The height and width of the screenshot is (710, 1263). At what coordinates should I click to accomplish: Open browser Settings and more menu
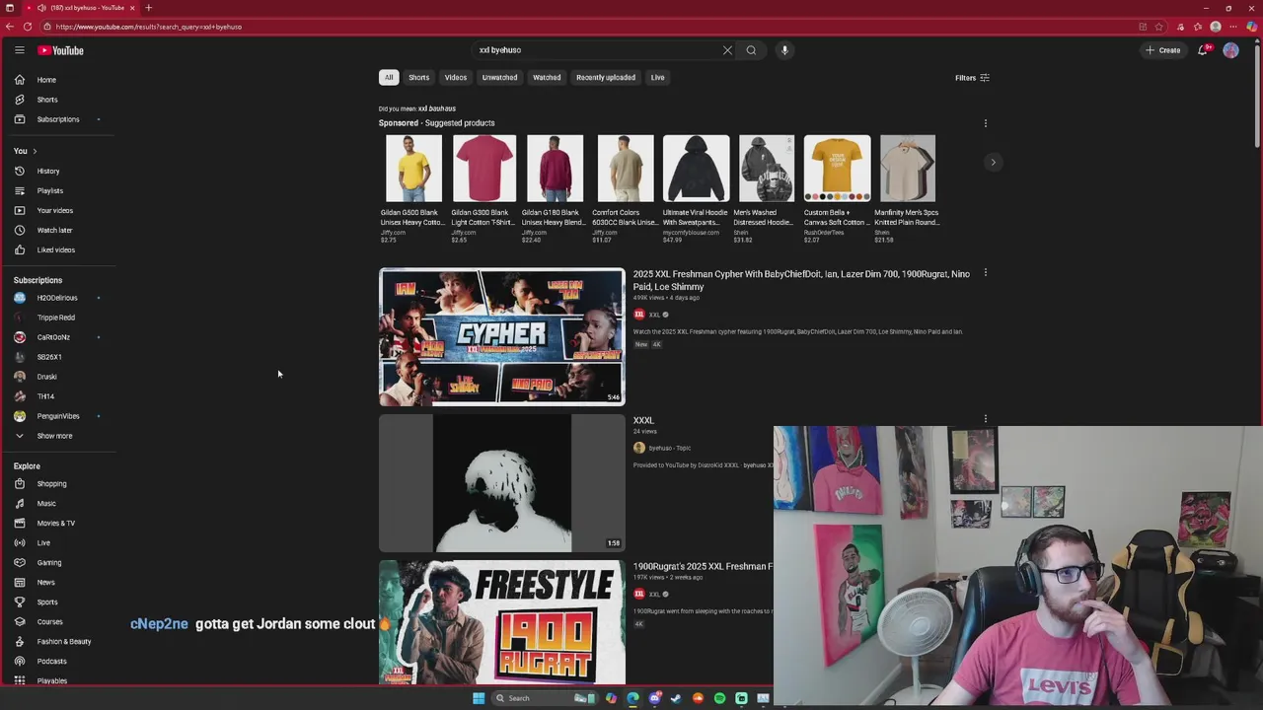point(1233,27)
